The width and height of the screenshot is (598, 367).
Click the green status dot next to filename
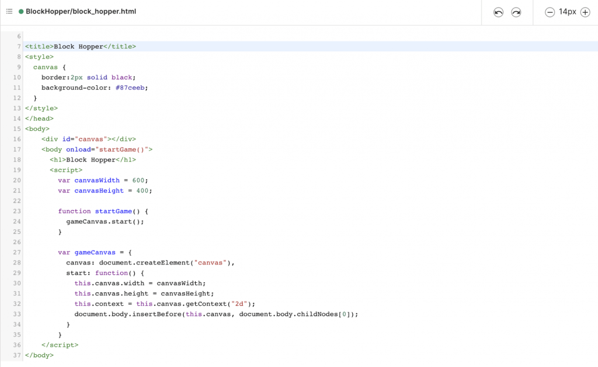[x=21, y=11]
